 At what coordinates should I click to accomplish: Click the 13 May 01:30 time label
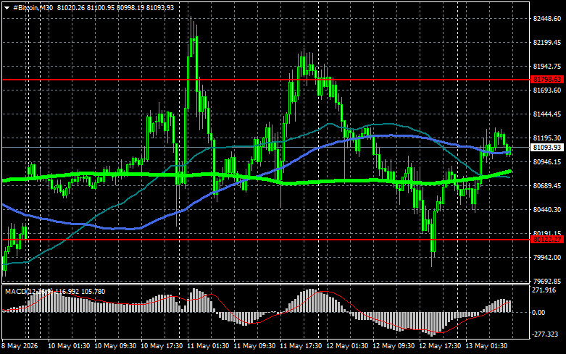[486, 346]
